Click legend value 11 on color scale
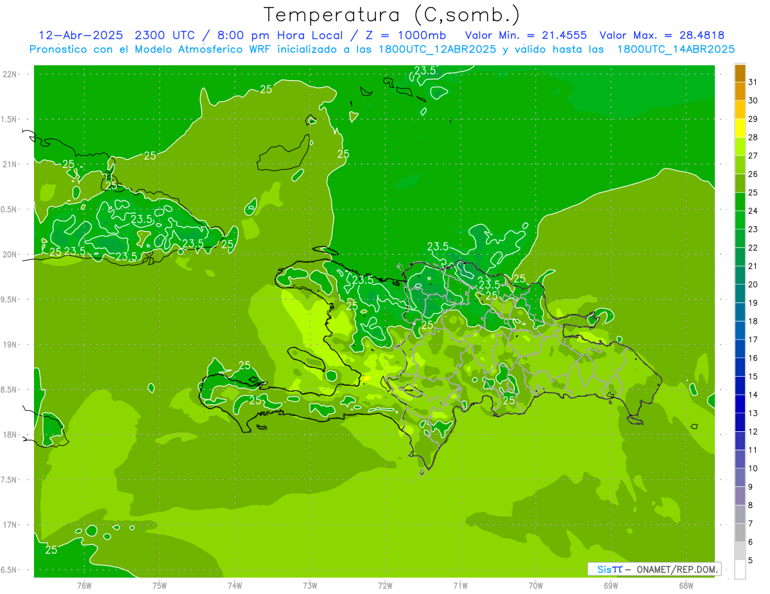The height and width of the screenshot is (594, 770). [x=753, y=450]
